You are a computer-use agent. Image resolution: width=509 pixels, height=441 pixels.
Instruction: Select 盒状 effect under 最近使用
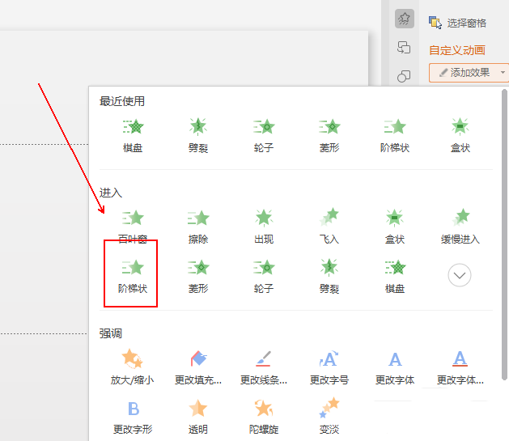pyautogui.click(x=460, y=135)
